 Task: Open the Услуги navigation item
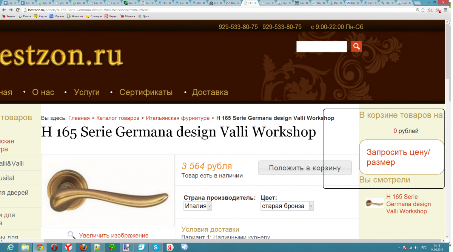point(86,92)
